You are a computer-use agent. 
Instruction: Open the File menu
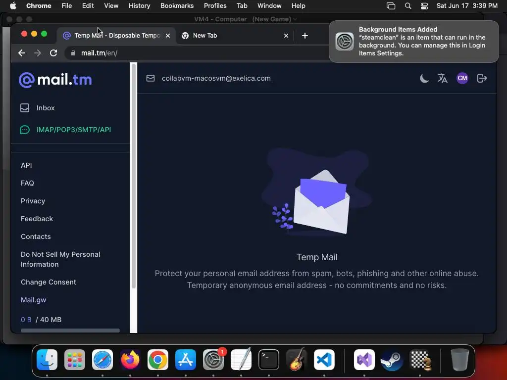click(x=67, y=5)
